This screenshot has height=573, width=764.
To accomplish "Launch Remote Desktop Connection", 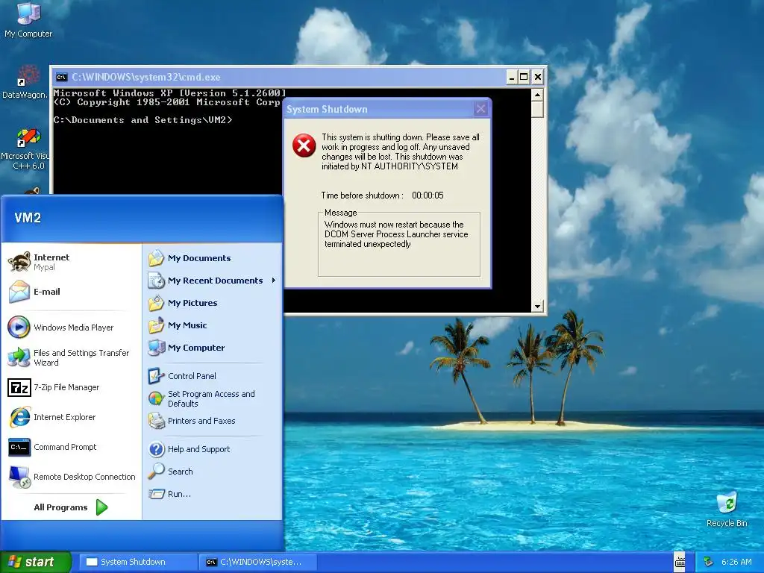I will click(x=71, y=477).
